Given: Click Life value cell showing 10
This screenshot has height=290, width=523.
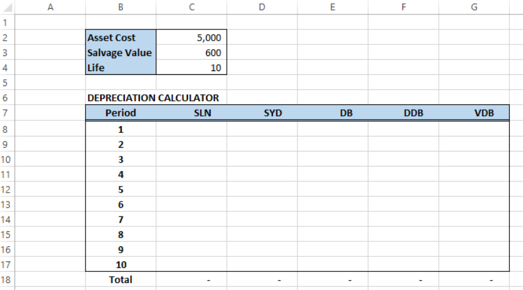Looking at the screenshot, I should tap(191, 67).
